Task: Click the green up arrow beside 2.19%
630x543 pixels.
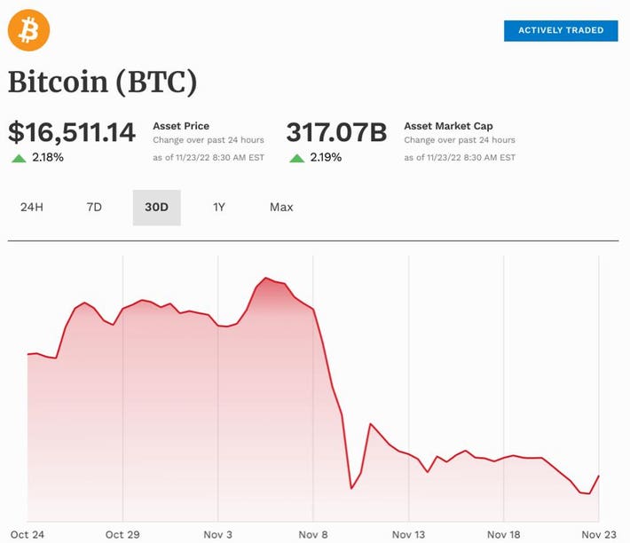Action: pos(296,158)
